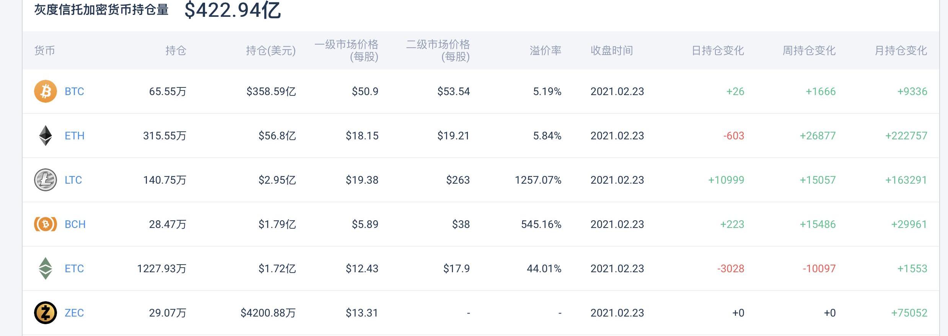Screen dimensions: 948x336
Task: Click the Bitcoin orange coin icon
Action: pos(46,91)
